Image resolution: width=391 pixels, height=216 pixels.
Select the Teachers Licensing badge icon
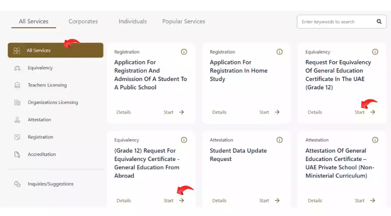pyautogui.click(x=17, y=85)
